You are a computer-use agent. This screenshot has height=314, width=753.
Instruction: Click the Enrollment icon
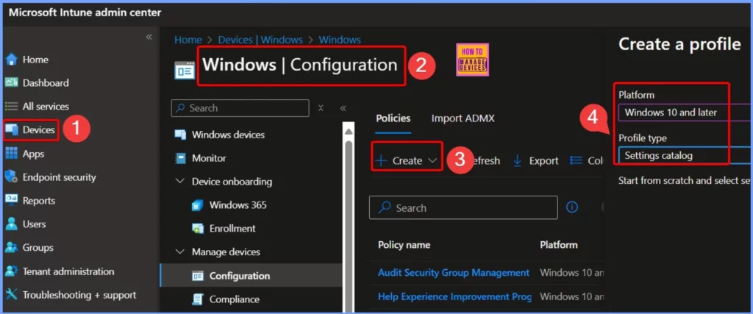(197, 229)
